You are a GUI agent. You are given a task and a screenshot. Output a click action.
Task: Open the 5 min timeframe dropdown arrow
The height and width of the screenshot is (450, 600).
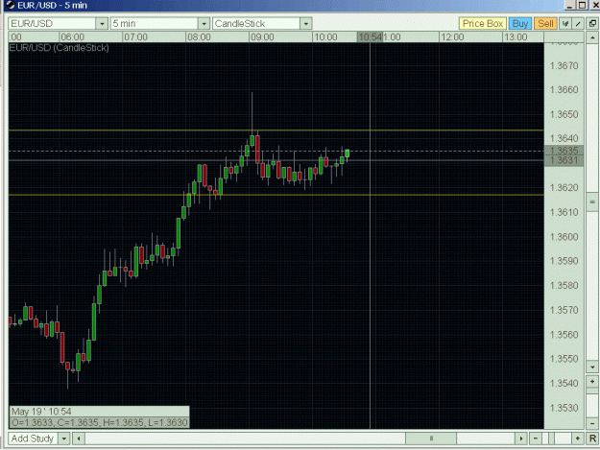pyautogui.click(x=204, y=24)
